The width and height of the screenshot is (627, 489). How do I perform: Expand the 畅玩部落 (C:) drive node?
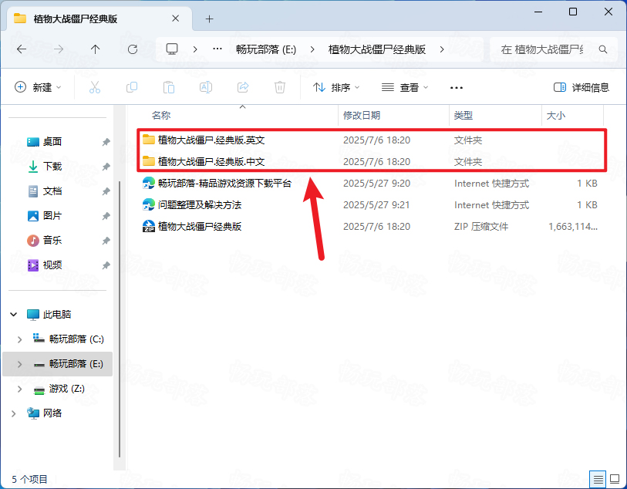tap(19, 339)
